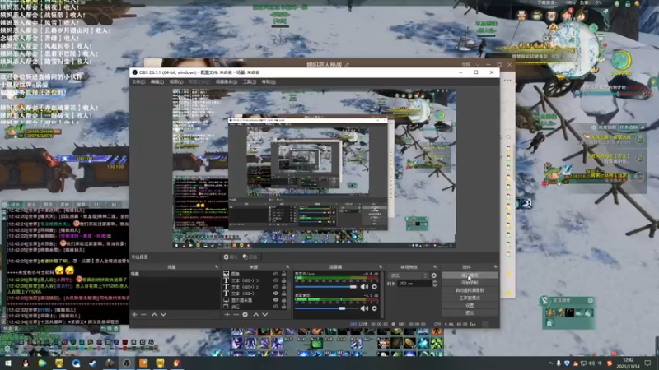This screenshot has width=659, height=370.
Task: Open the QQ penguin icon on the taskbar
Action: [26, 363]
